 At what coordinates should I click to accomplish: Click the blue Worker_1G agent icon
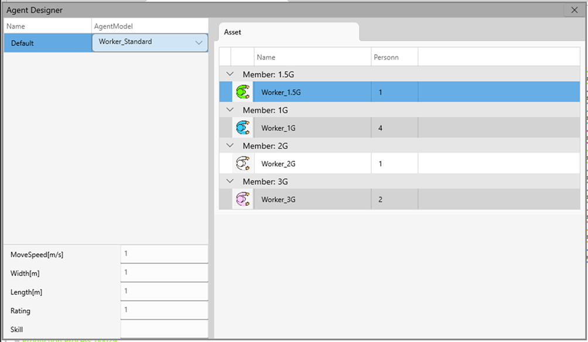tap(242, 128)
